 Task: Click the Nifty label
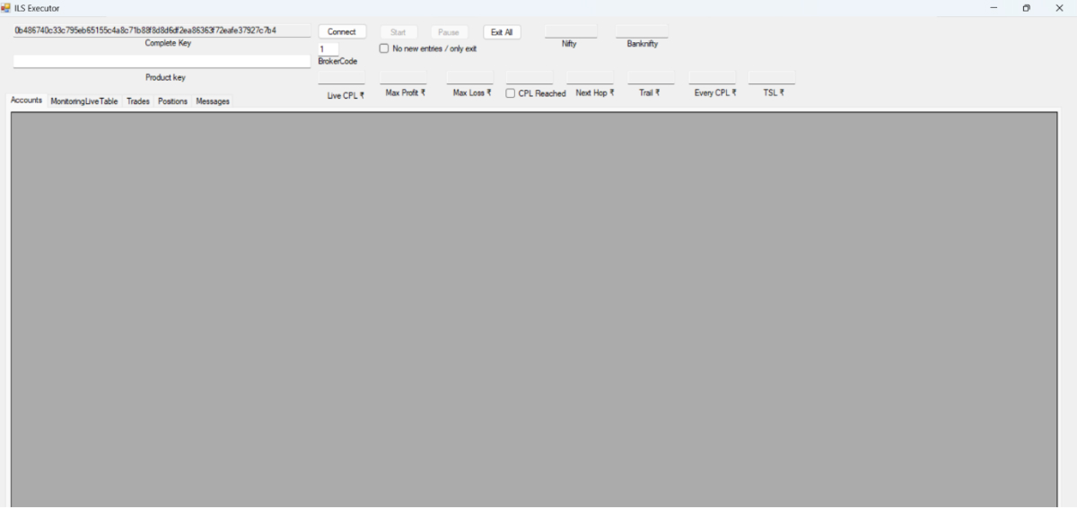[569, 44]
